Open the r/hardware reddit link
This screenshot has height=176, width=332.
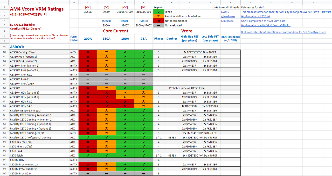click(228, 16)
